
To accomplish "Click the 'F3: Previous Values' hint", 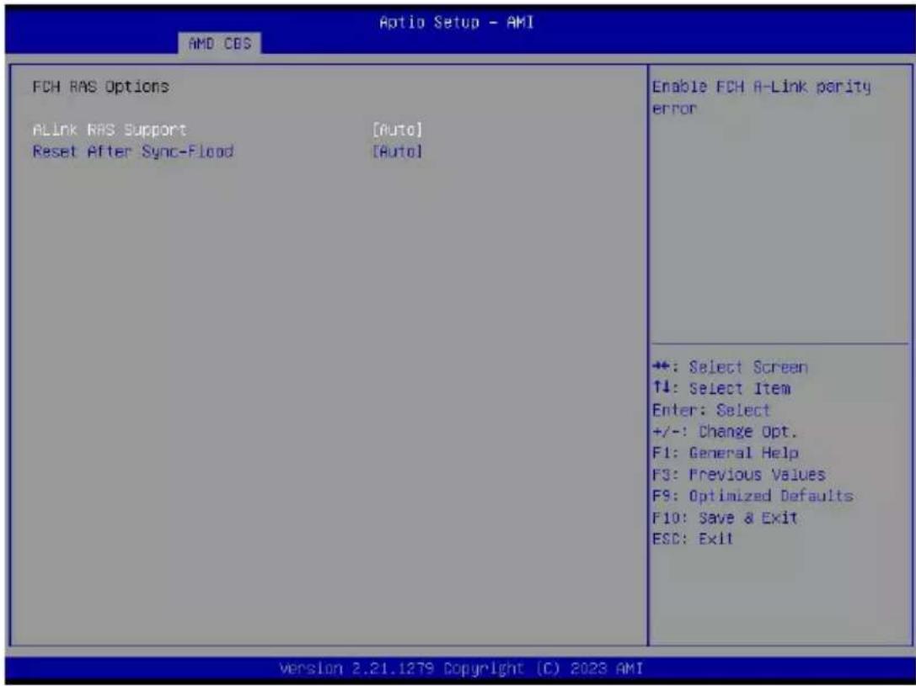I will (738, 474).
